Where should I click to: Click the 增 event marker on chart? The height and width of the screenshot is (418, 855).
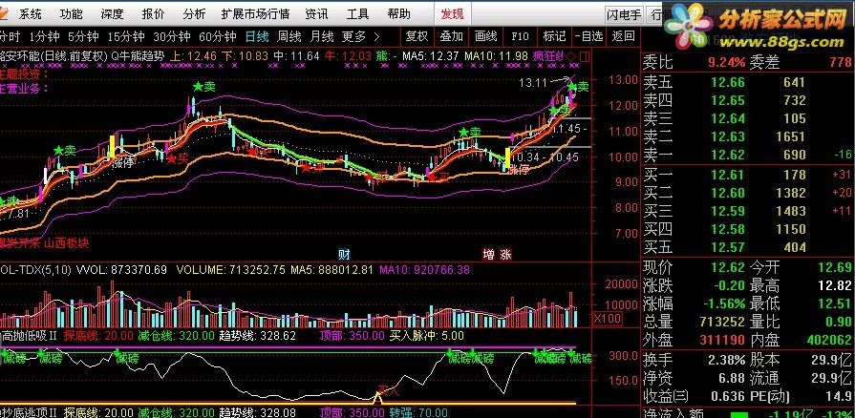tap(489, 255)
